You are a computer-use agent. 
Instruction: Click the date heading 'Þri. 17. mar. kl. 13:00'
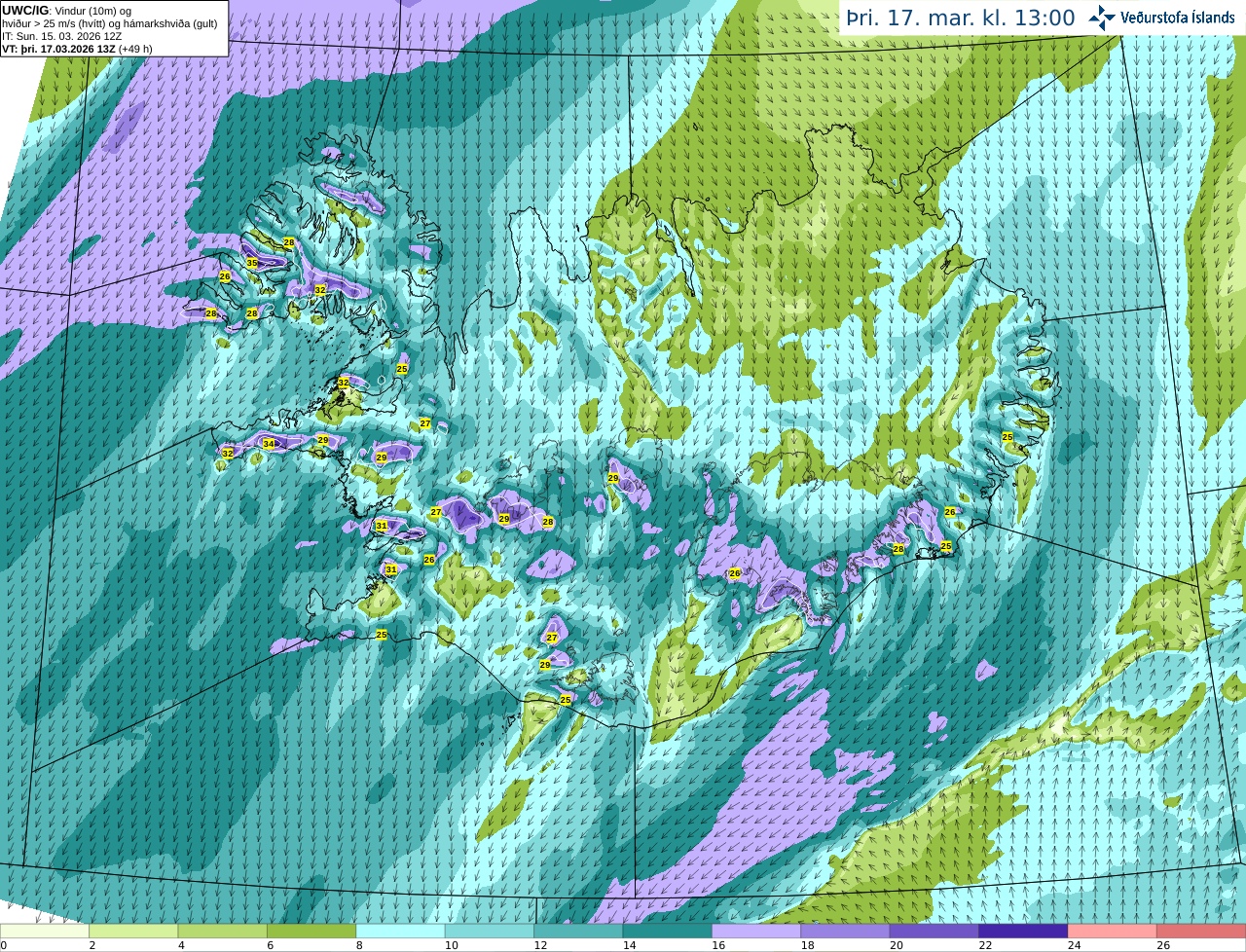(x=961, y=18)
